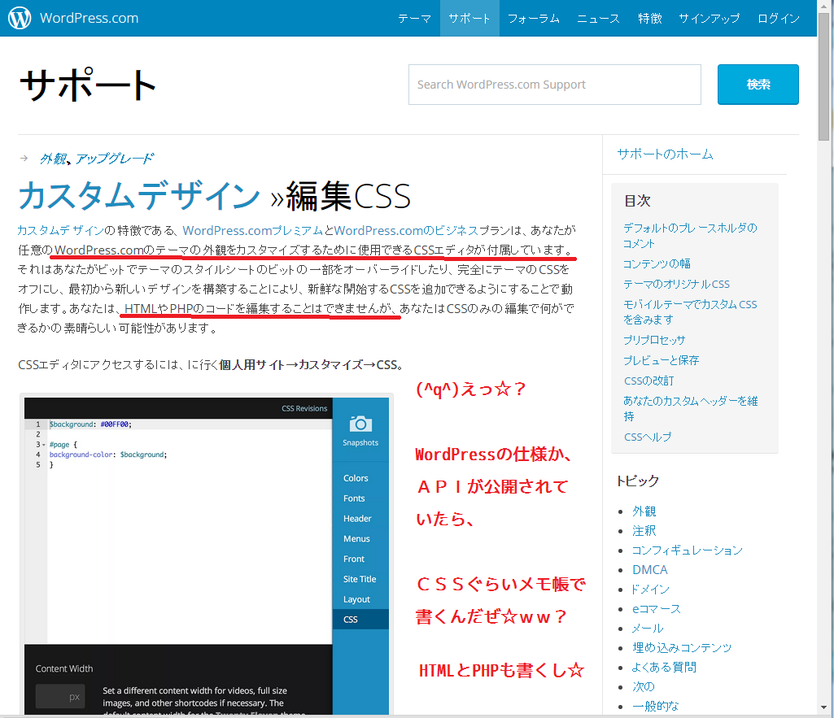Open the サポート menu item

click(469, 19)
